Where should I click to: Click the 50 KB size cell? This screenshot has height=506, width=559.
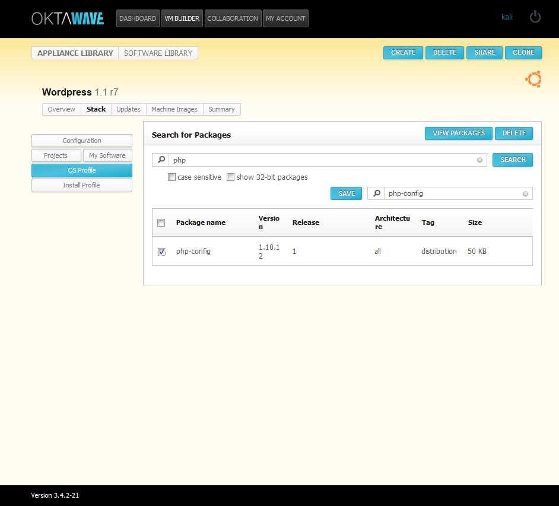click(477, 251)
